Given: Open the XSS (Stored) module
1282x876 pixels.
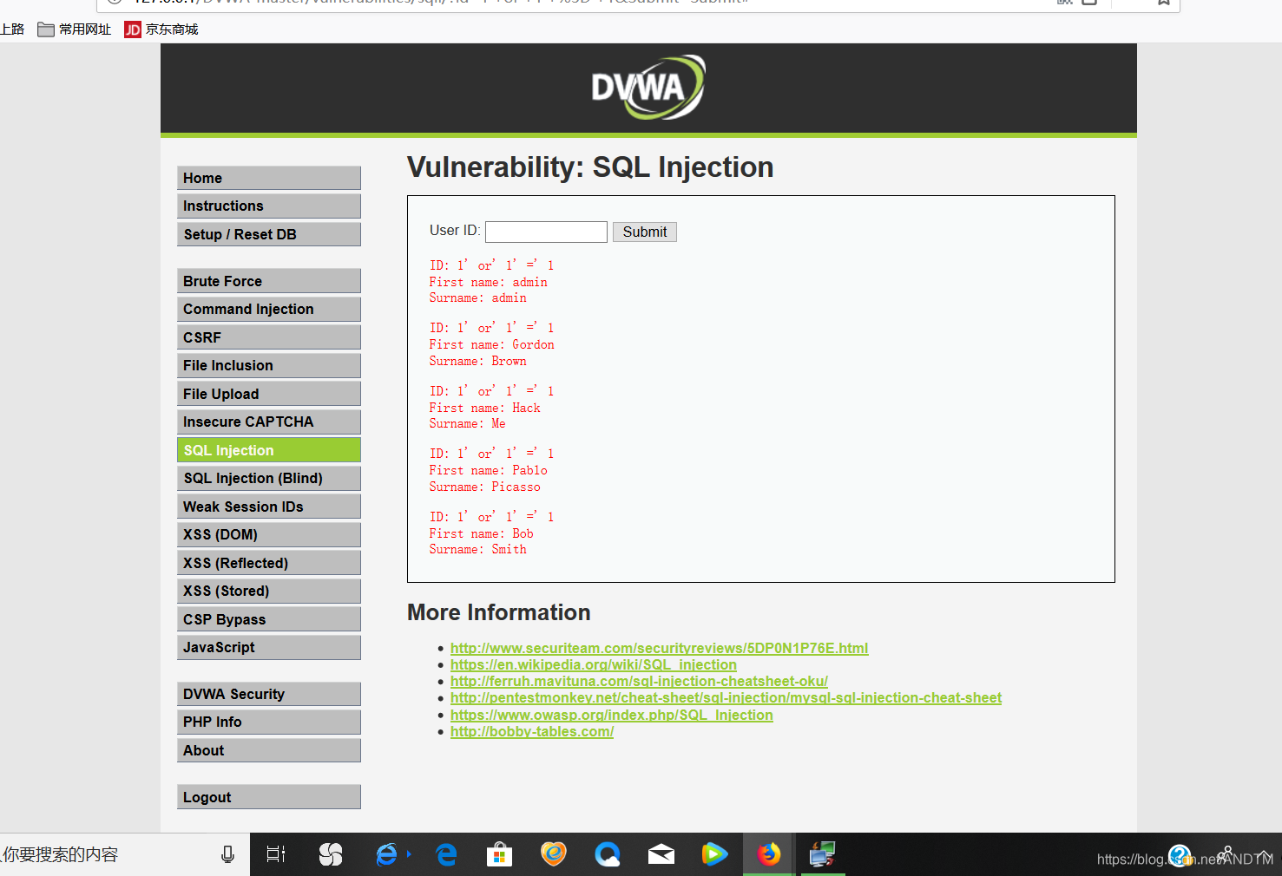Looking at the screenshot, I should 269,591.
